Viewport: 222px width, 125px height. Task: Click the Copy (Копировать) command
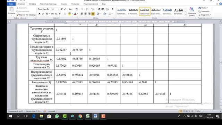coord(23,11)
